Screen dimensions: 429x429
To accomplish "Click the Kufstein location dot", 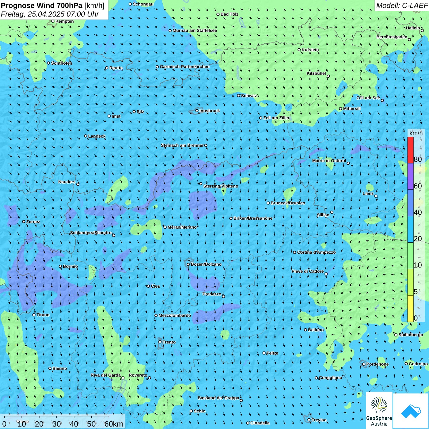I will [x=299, y=50].
